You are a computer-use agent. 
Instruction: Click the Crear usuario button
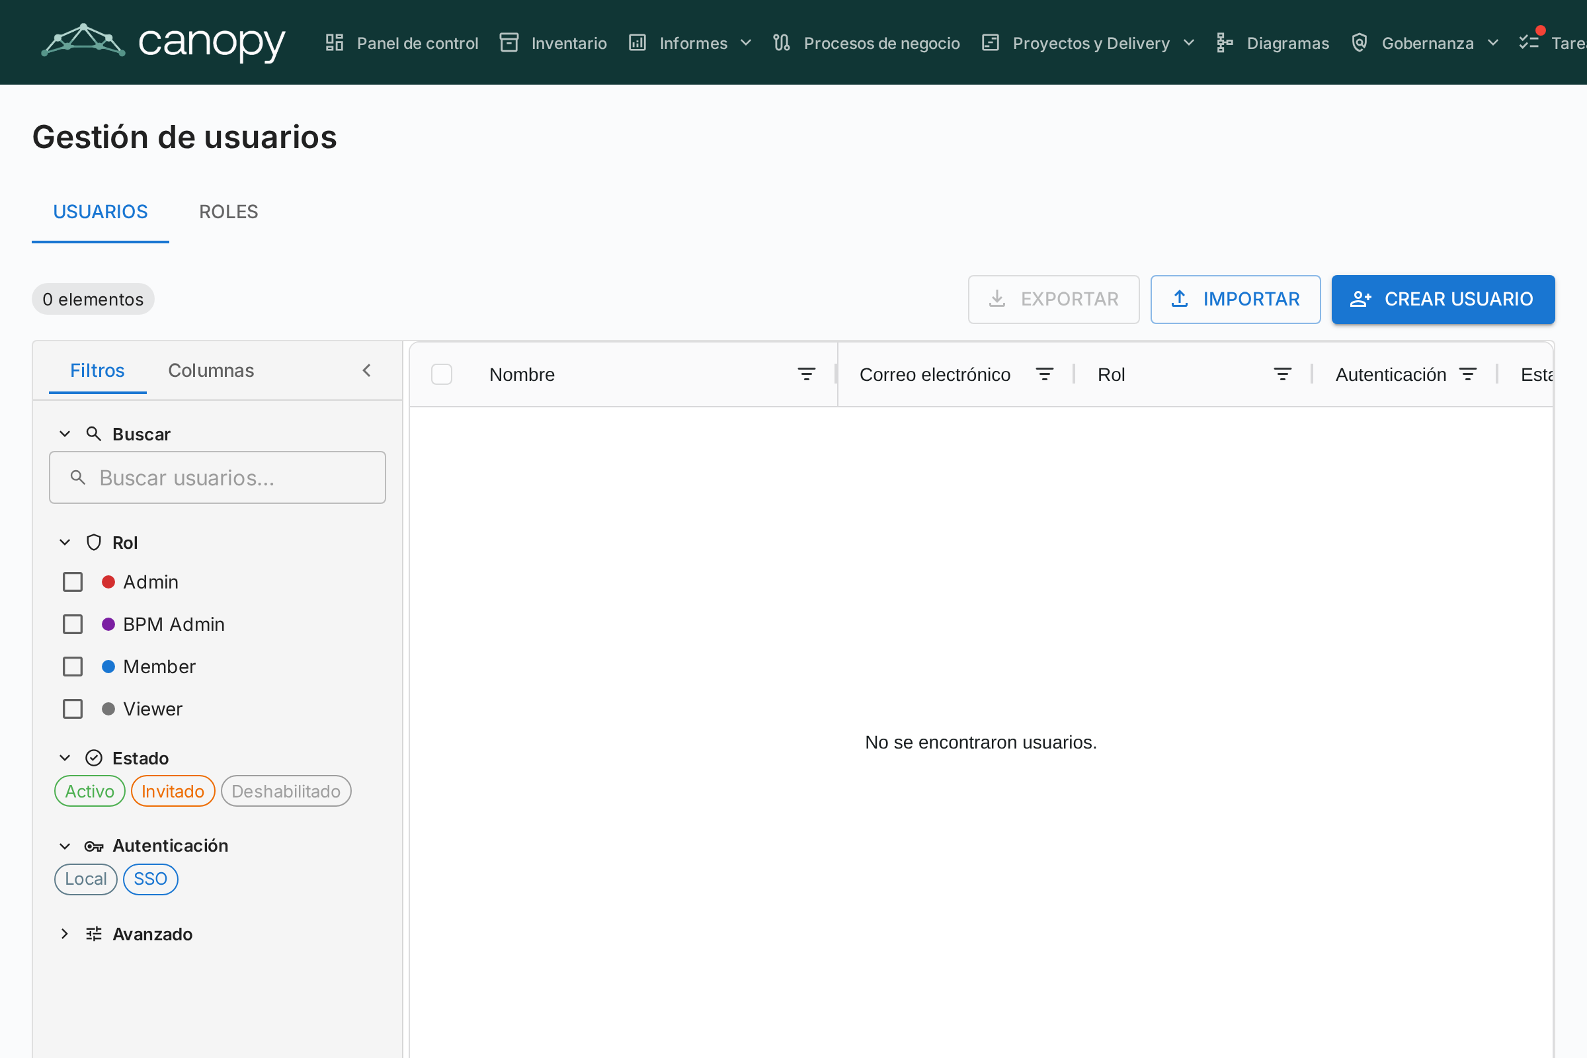pos(1444,299)
